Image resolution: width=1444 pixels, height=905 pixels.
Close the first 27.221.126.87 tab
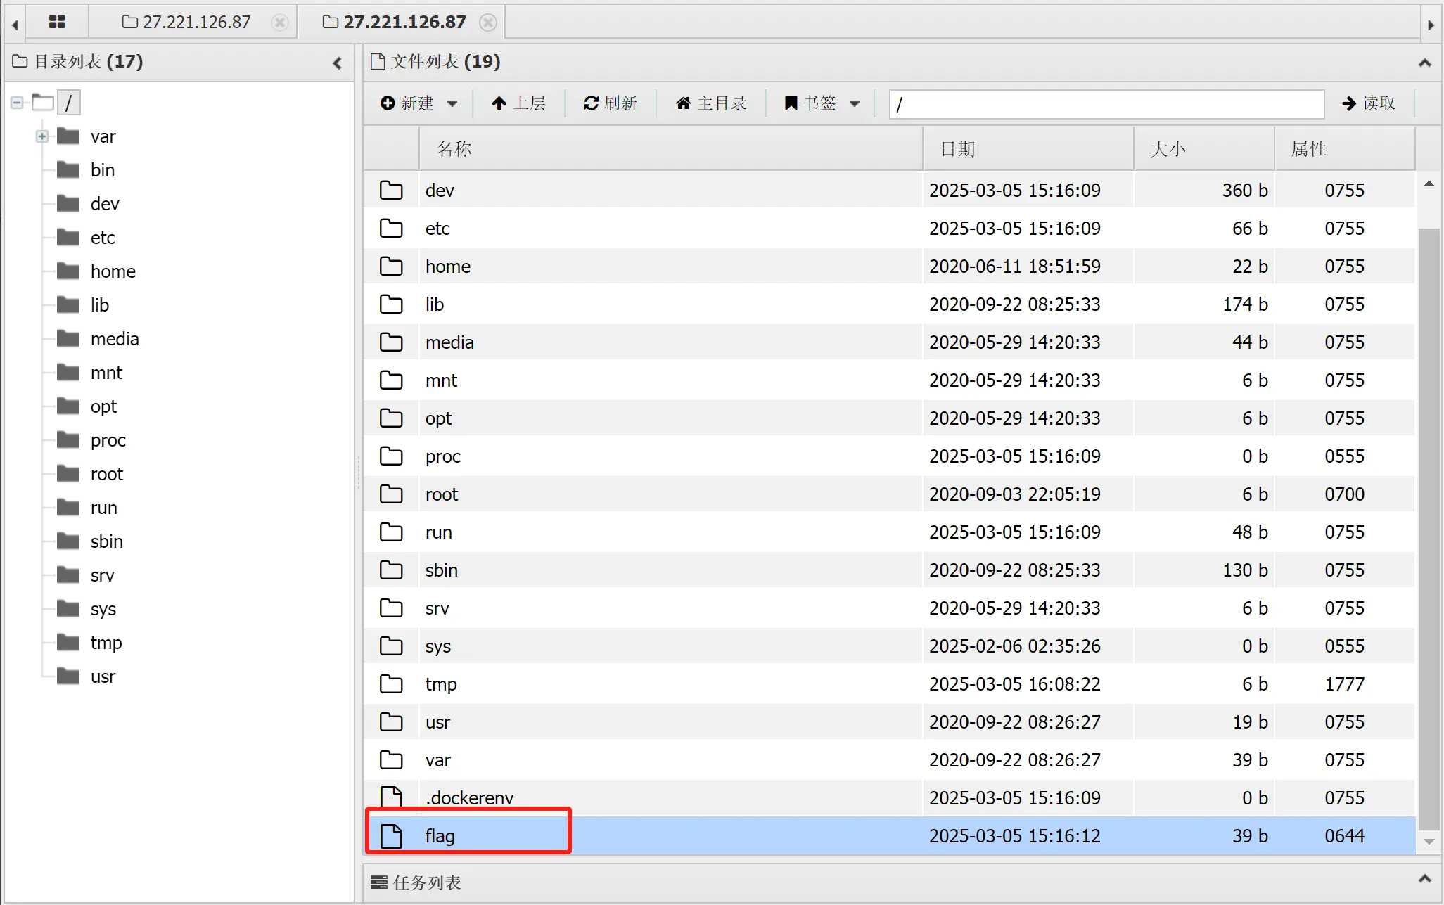(280, 23)
